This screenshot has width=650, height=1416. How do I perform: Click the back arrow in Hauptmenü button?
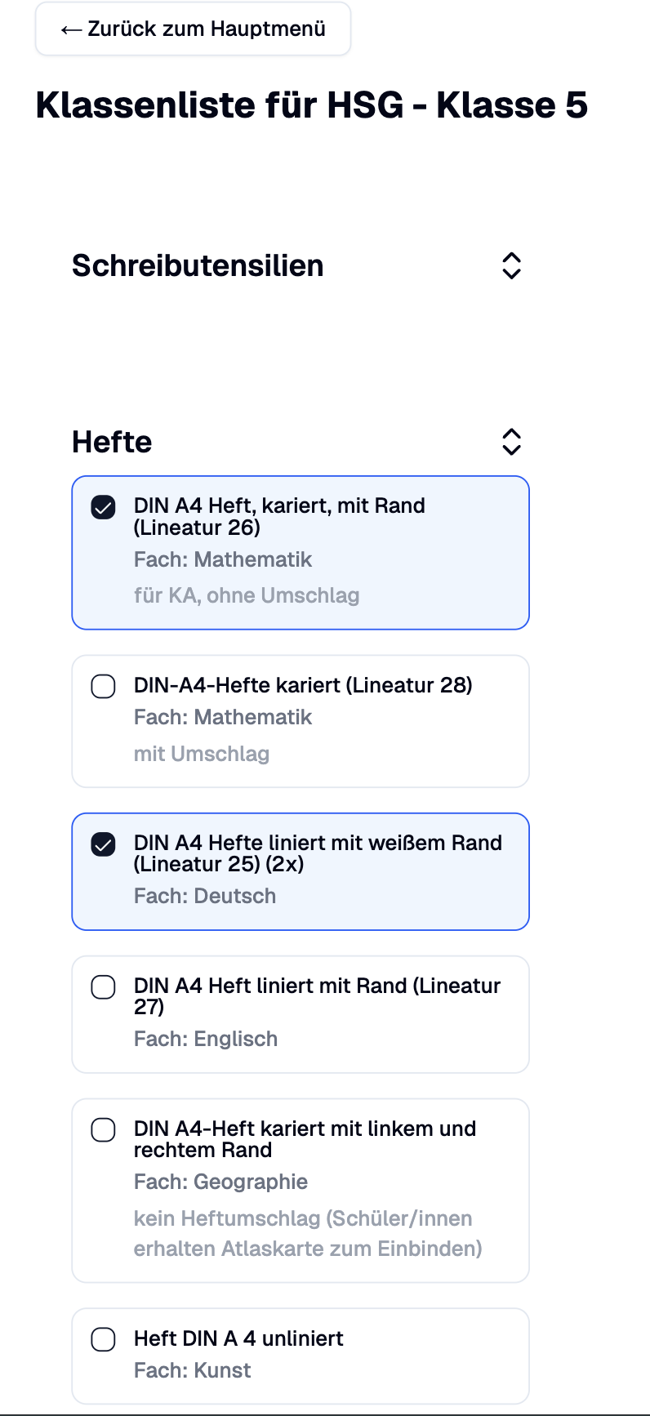point(71,30)
